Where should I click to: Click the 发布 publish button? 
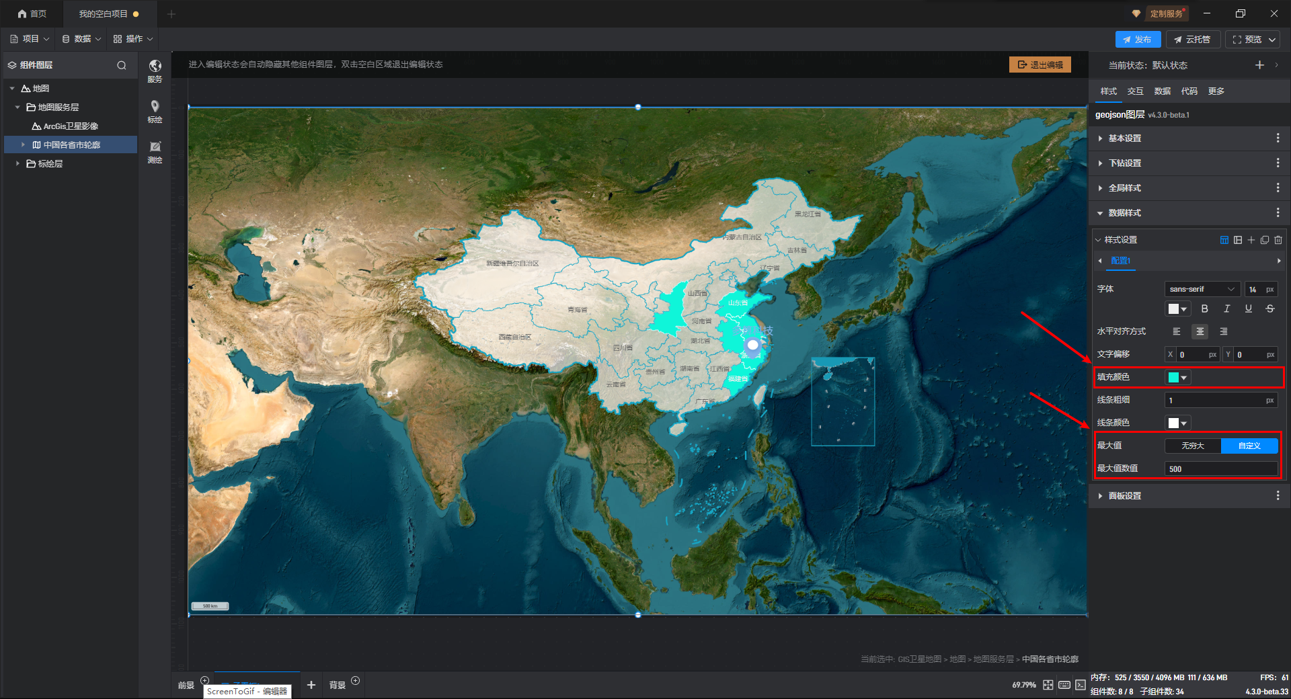(1138, 40)
